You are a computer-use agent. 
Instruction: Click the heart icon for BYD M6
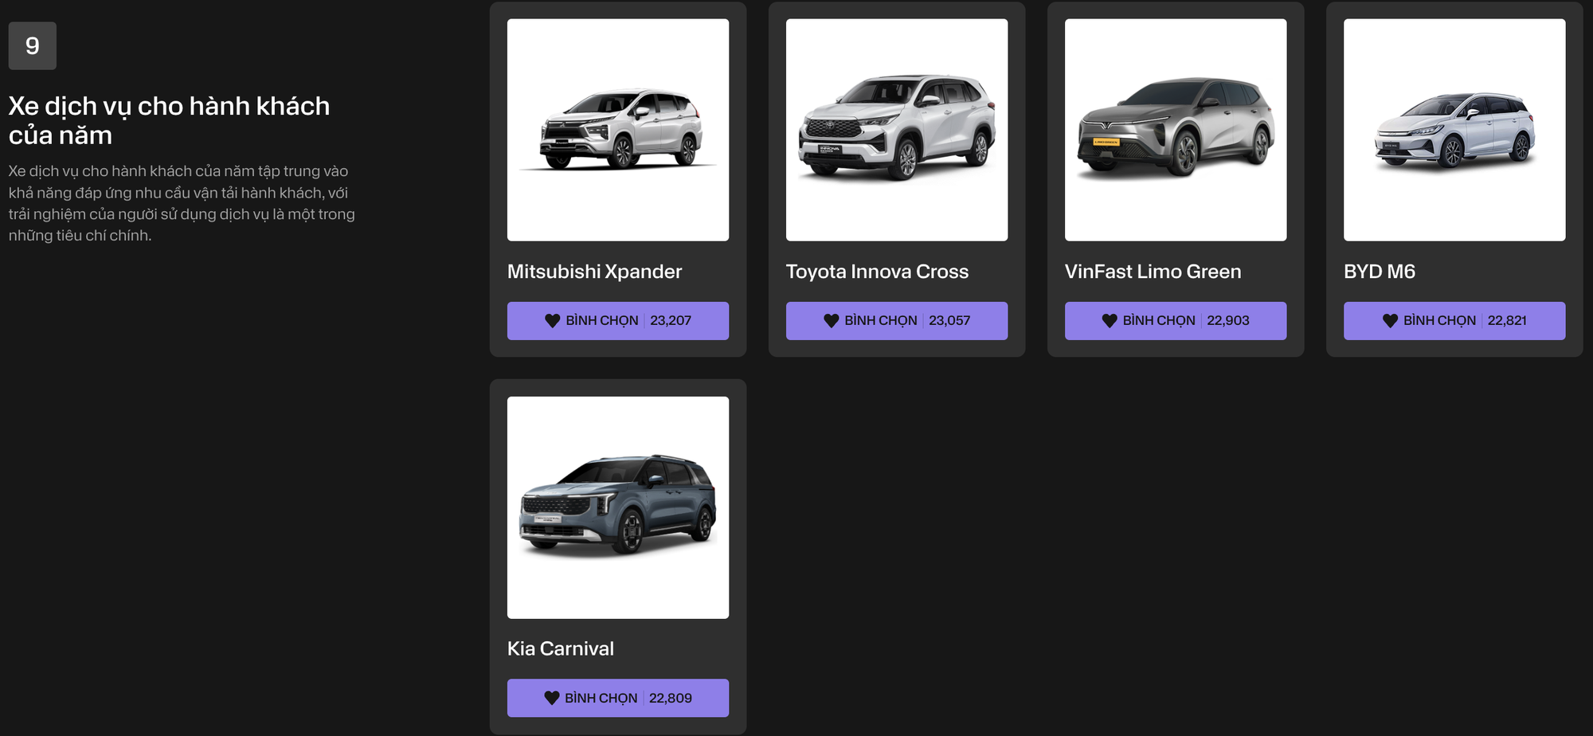click(1390, 321)
